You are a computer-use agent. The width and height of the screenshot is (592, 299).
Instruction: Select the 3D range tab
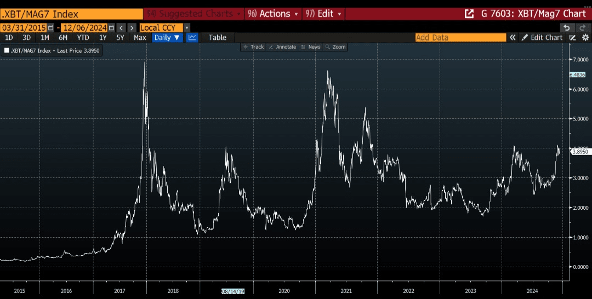(x=26, y=37)
